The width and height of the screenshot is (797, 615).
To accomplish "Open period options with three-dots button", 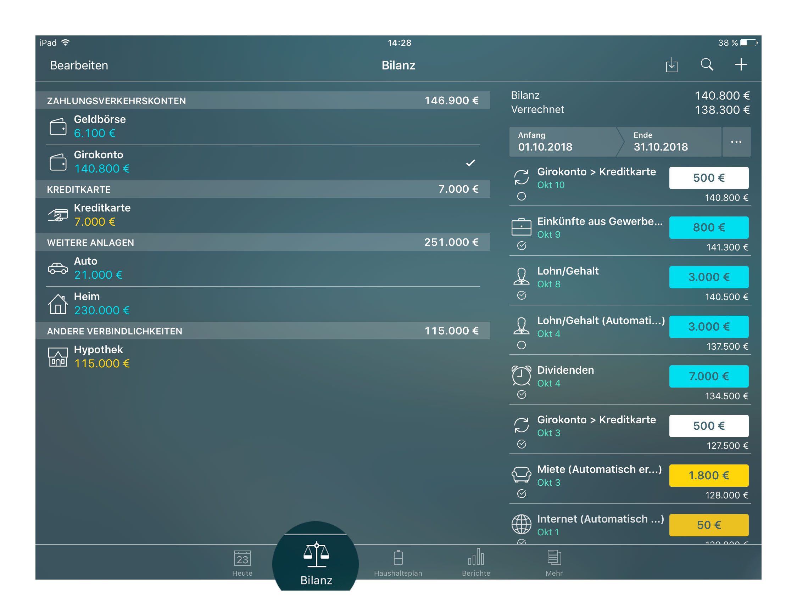I will (736, 141).
